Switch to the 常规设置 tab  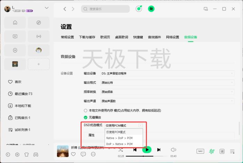[67, 37]
